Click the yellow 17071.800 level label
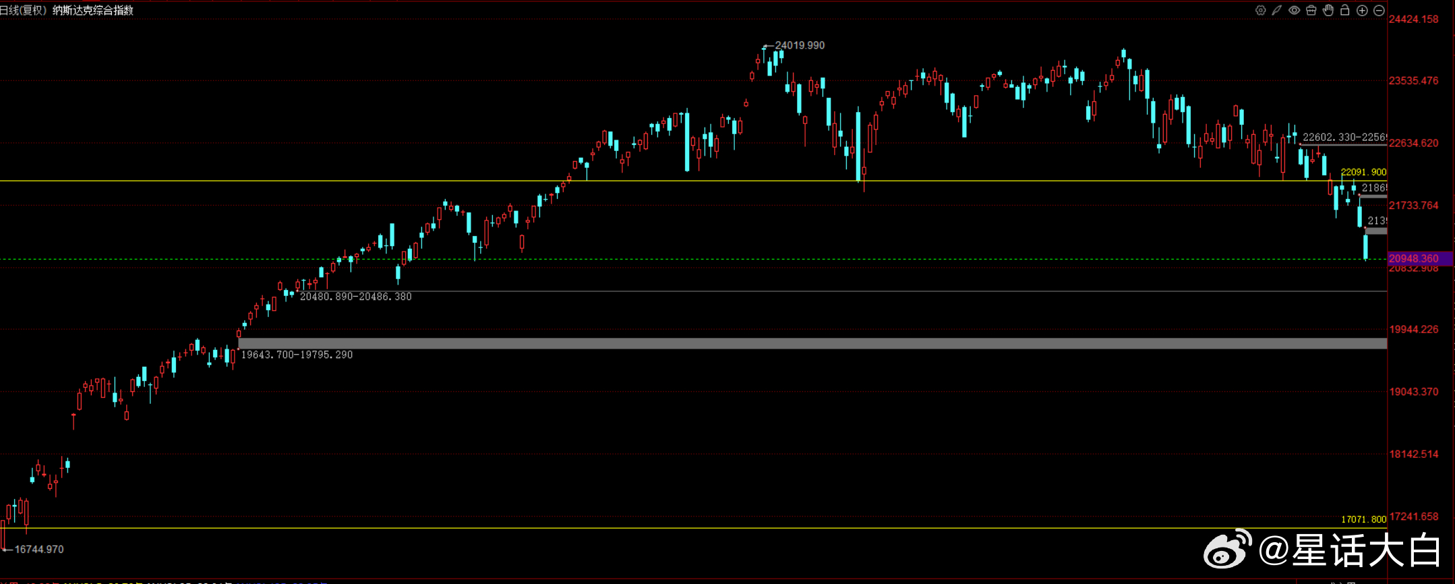Screen dimensions: 1455x584 pyautogui.click(x=1363, y=519)
